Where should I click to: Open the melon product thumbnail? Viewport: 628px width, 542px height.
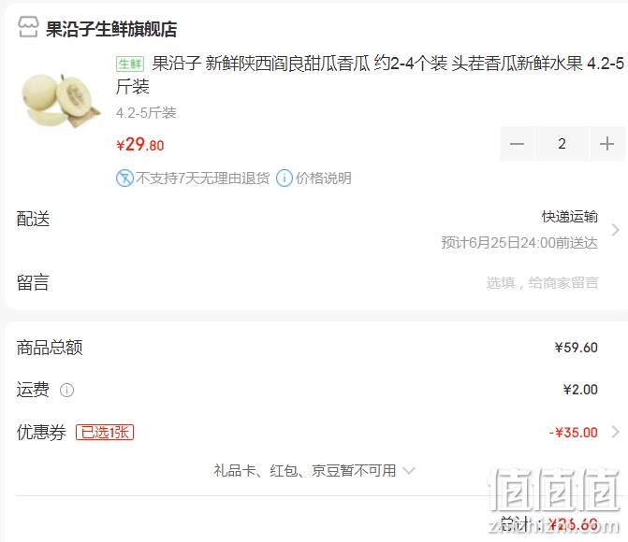[61, 100]
